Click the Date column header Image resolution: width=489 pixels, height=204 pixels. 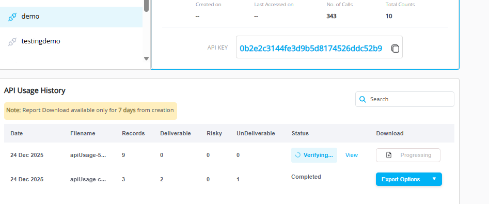[x=17, y=133]
